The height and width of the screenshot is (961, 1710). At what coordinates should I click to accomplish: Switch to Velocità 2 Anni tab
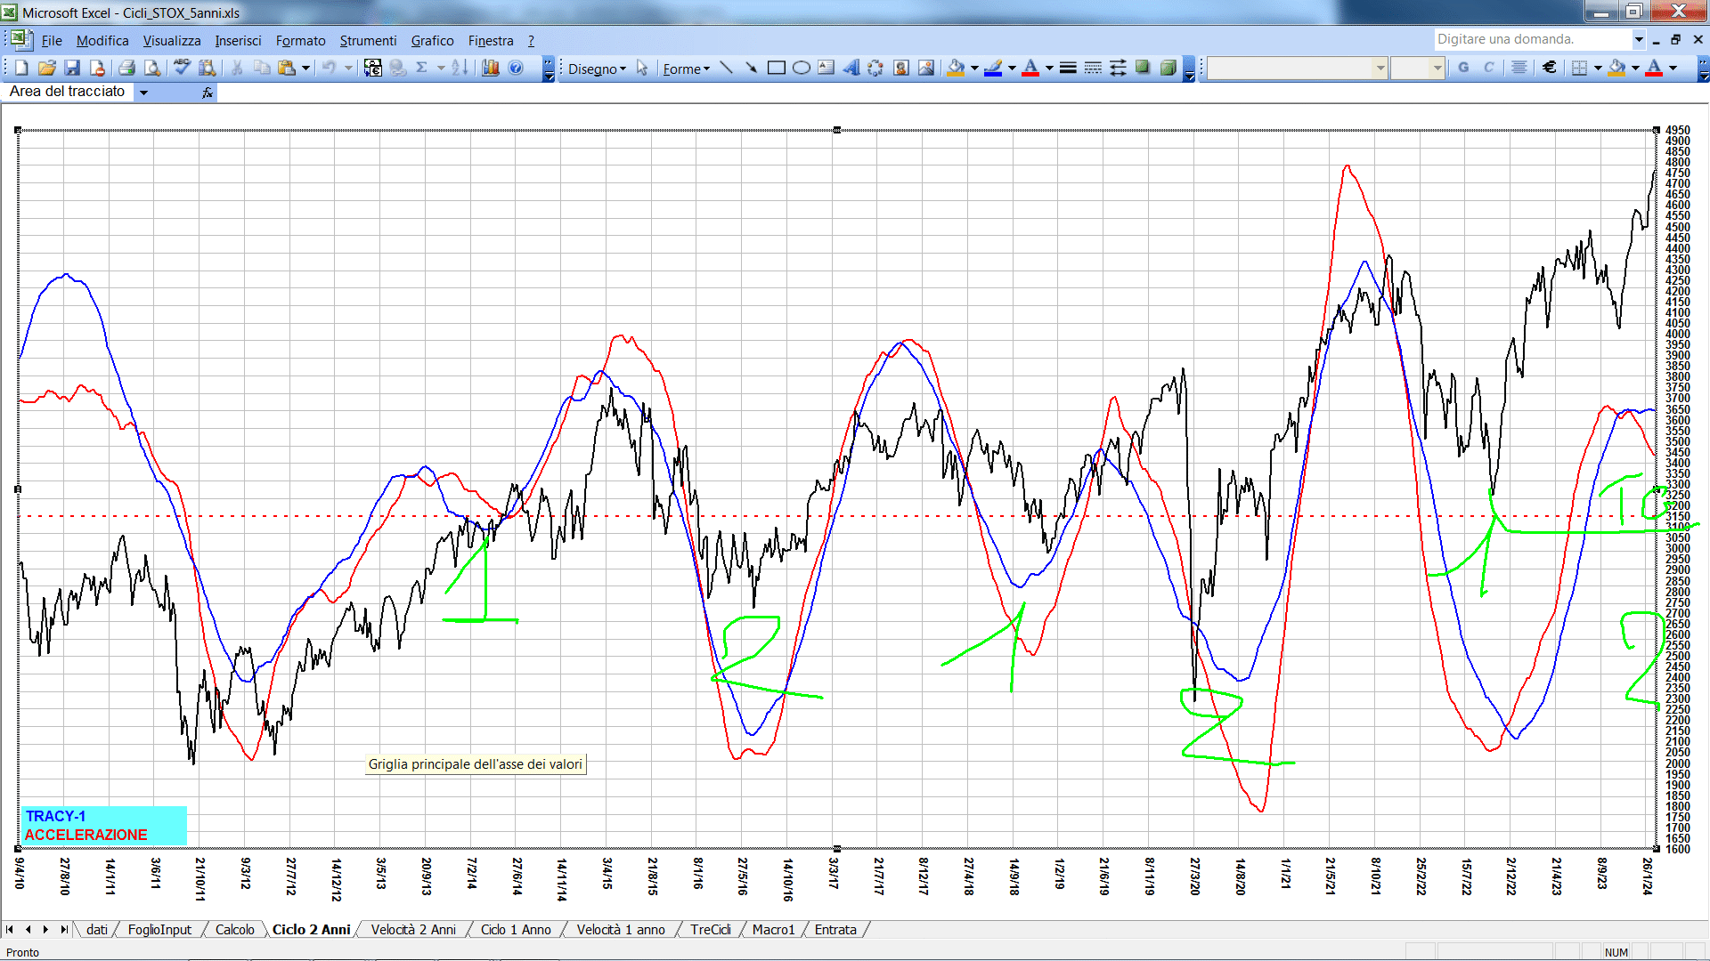[413, 929]
